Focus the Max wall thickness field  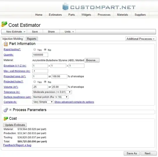[40, 71]
